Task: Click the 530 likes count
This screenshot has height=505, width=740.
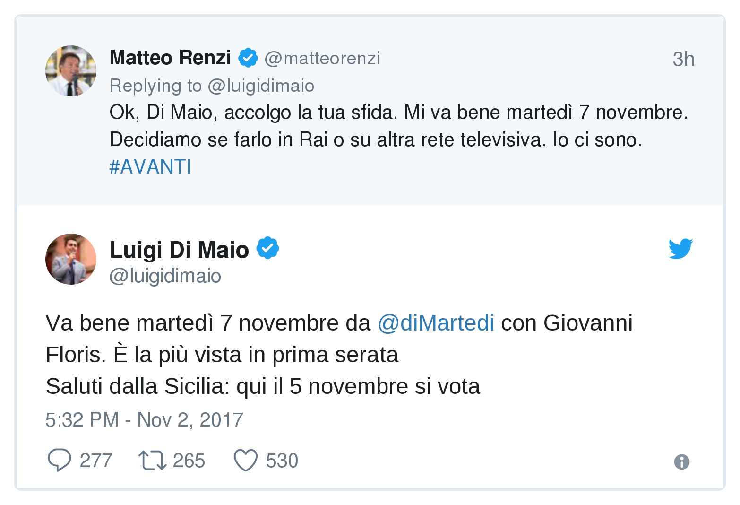Action: tap(282, 461)
